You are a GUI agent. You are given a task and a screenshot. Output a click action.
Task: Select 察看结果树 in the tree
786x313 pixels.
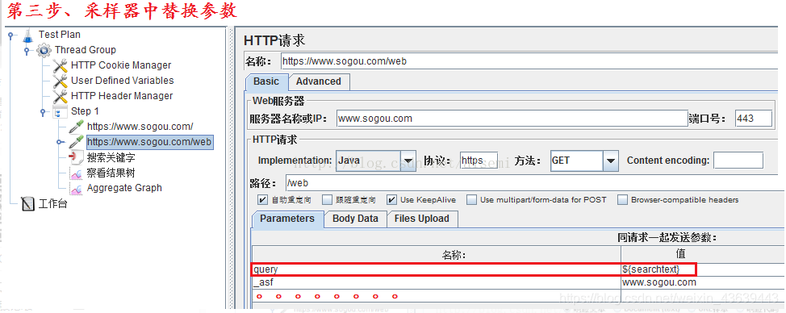tap(111, 173)
